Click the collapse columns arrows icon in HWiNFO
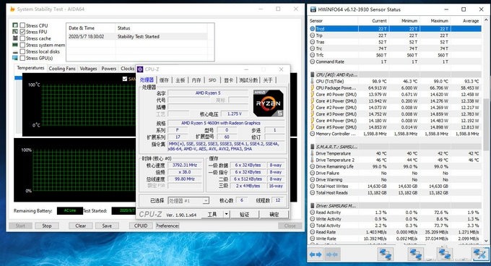 (x=333, y=254)
